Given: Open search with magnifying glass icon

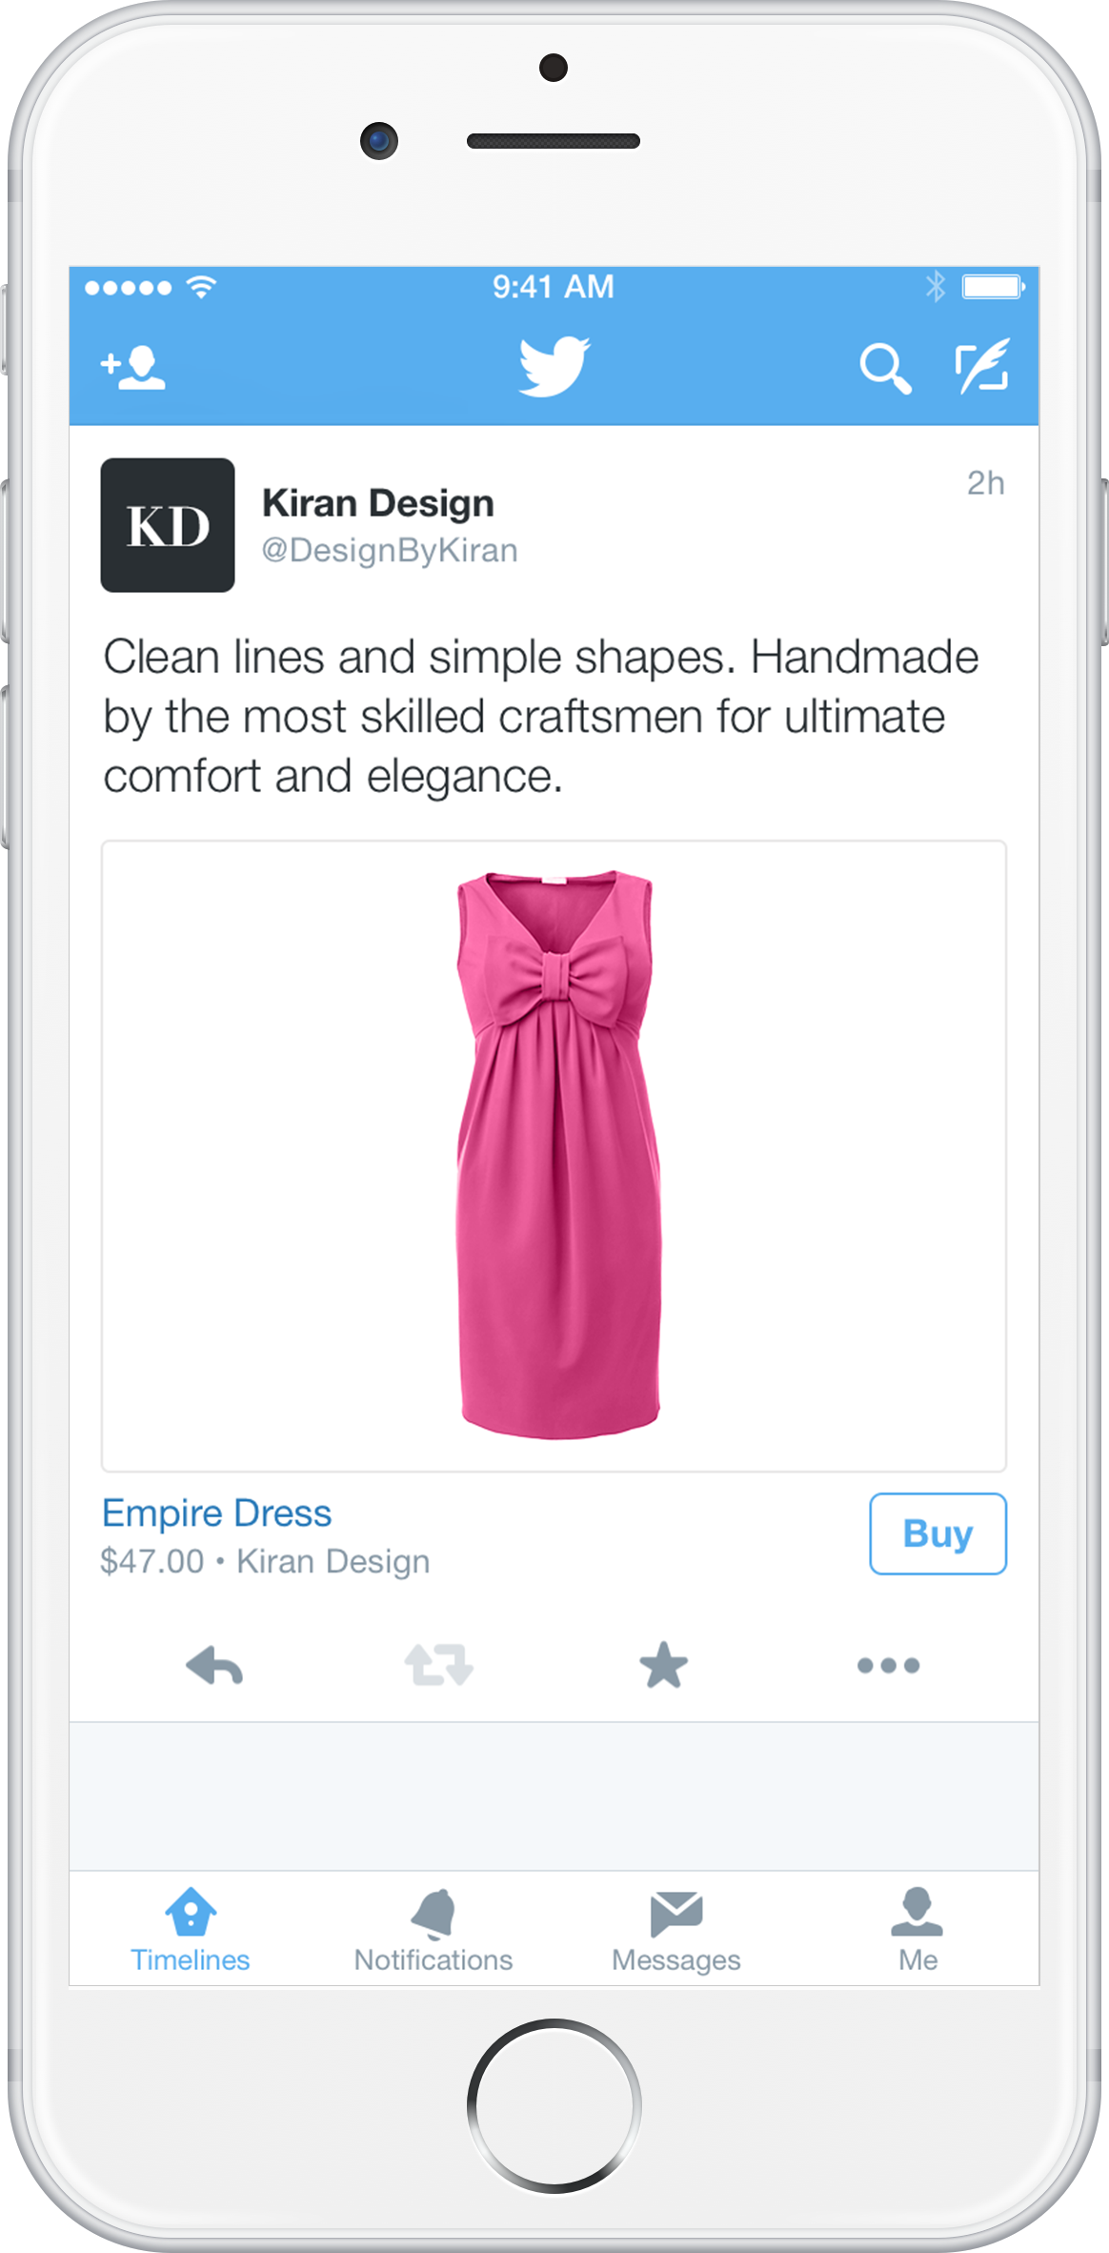Looking at the screenshot, I should point(885,368).
